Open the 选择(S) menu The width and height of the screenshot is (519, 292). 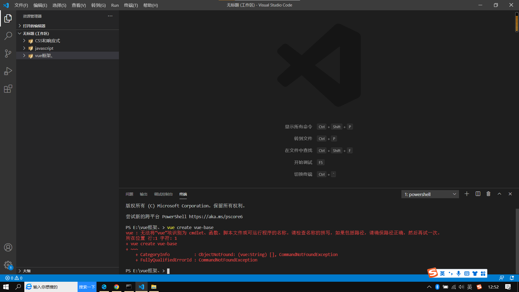(x=59, y=5)
